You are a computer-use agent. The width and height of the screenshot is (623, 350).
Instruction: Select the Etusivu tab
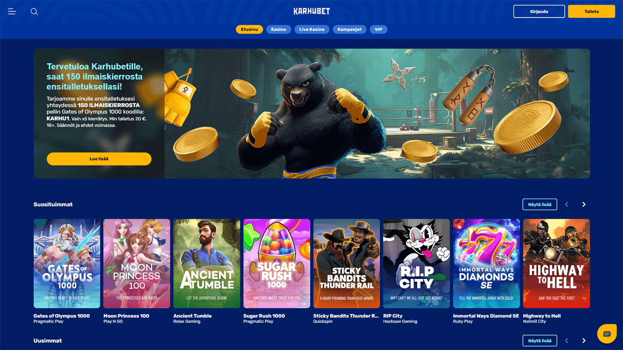[x=250, y=30]
